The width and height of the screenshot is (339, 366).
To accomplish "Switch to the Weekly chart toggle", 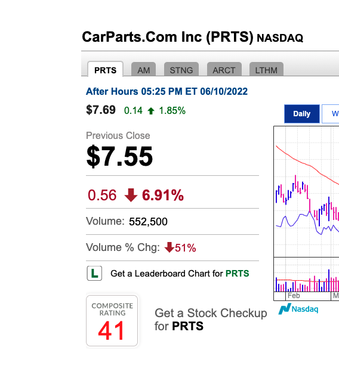I will click(331, 114).
